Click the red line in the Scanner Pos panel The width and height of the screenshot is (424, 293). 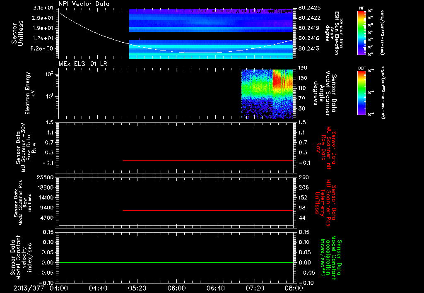click(208, 210)
